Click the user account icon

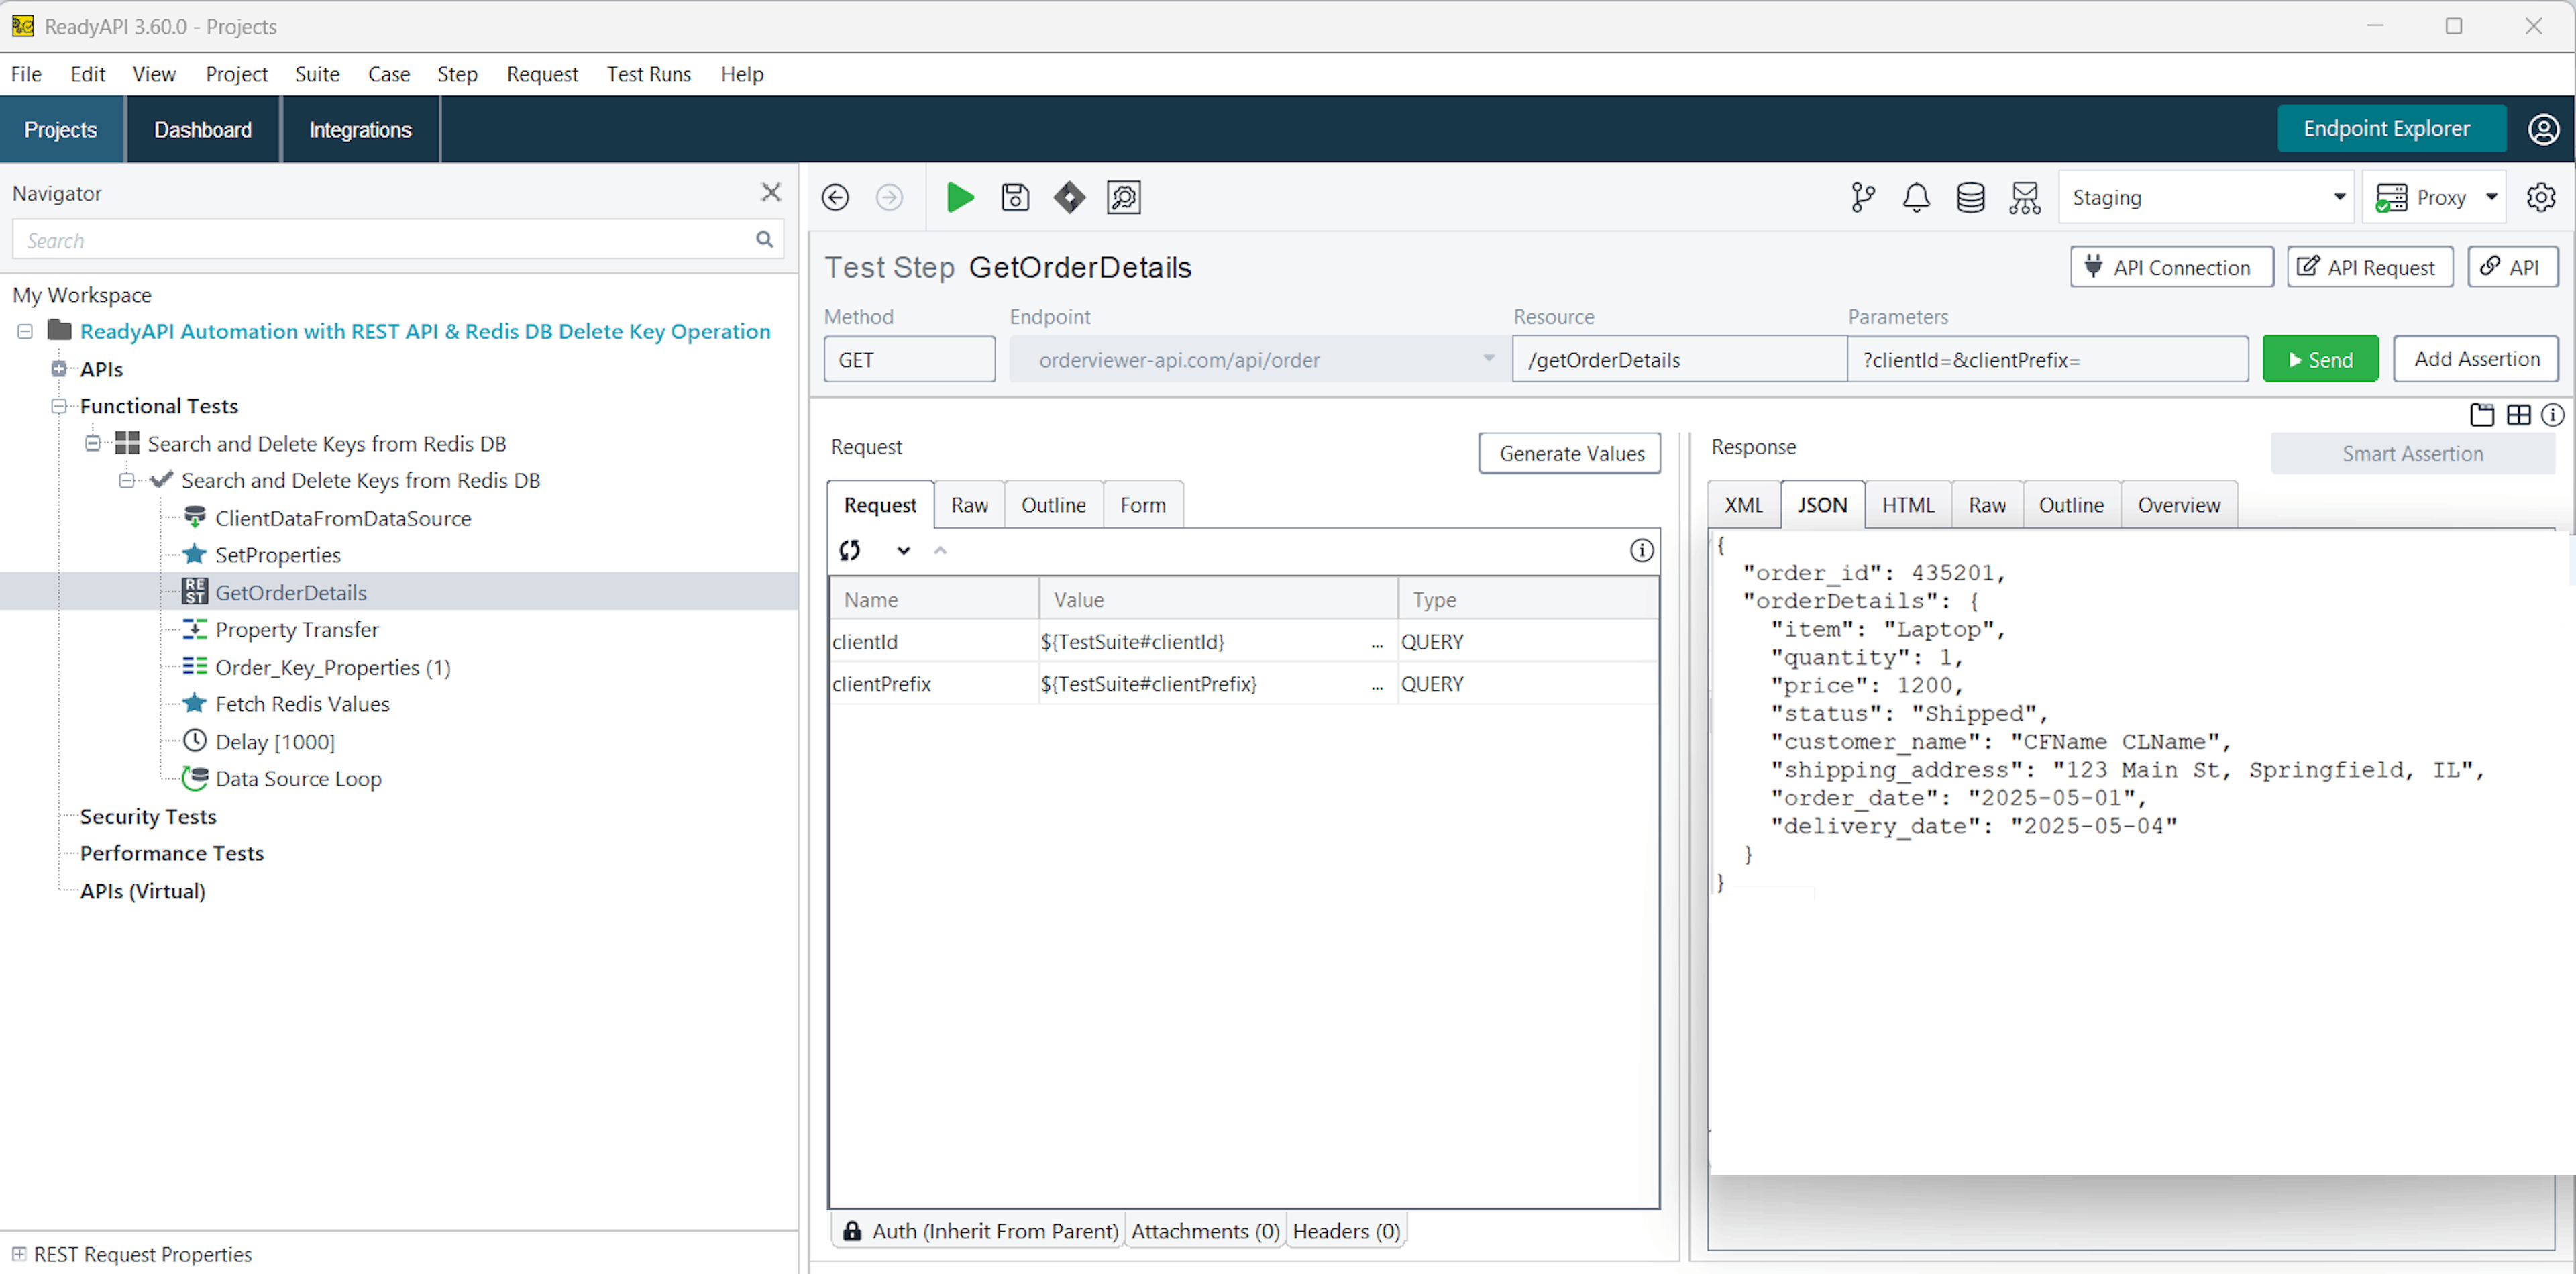2543,129
